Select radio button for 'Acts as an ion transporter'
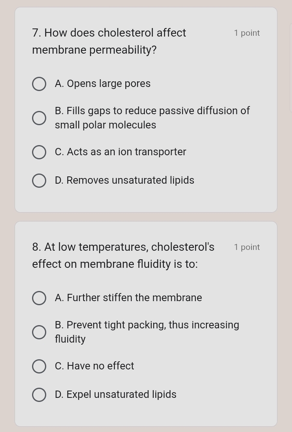The width and height of the screenshot is (292, 432). click(x=39, y=152)
